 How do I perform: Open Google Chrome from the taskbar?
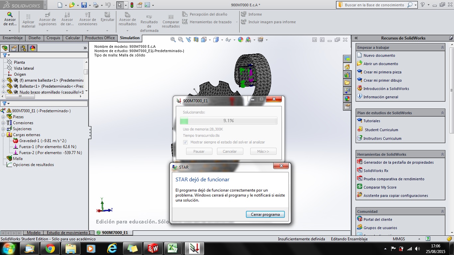click(50, 248)
